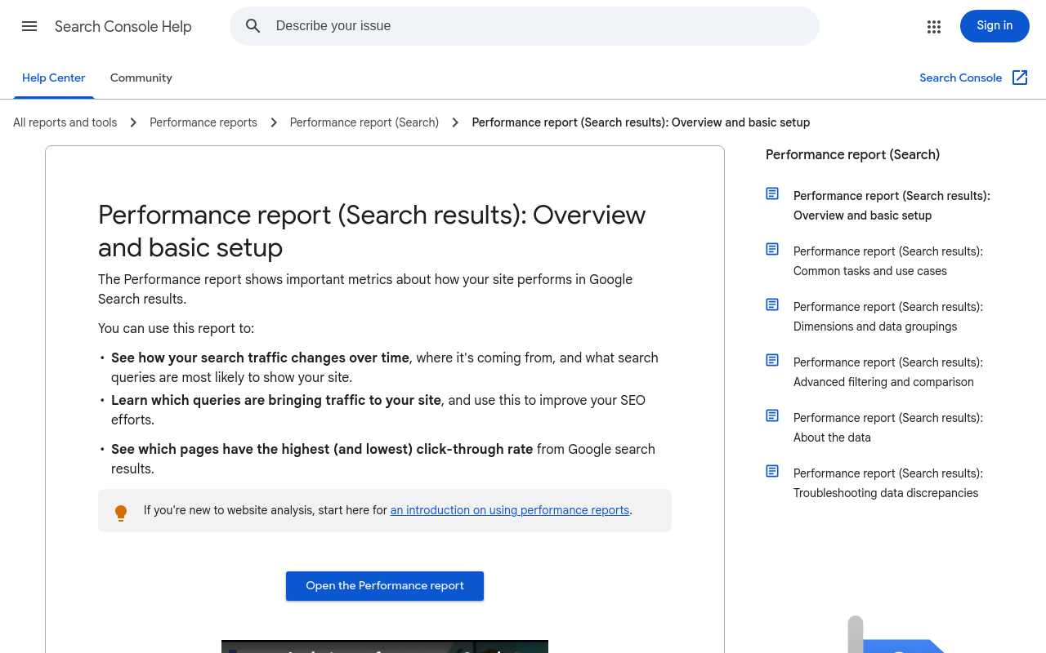Select Overview and basic setup sidebar article
The width and height of the screenshot is (1046, 653).
coord(892,206)
